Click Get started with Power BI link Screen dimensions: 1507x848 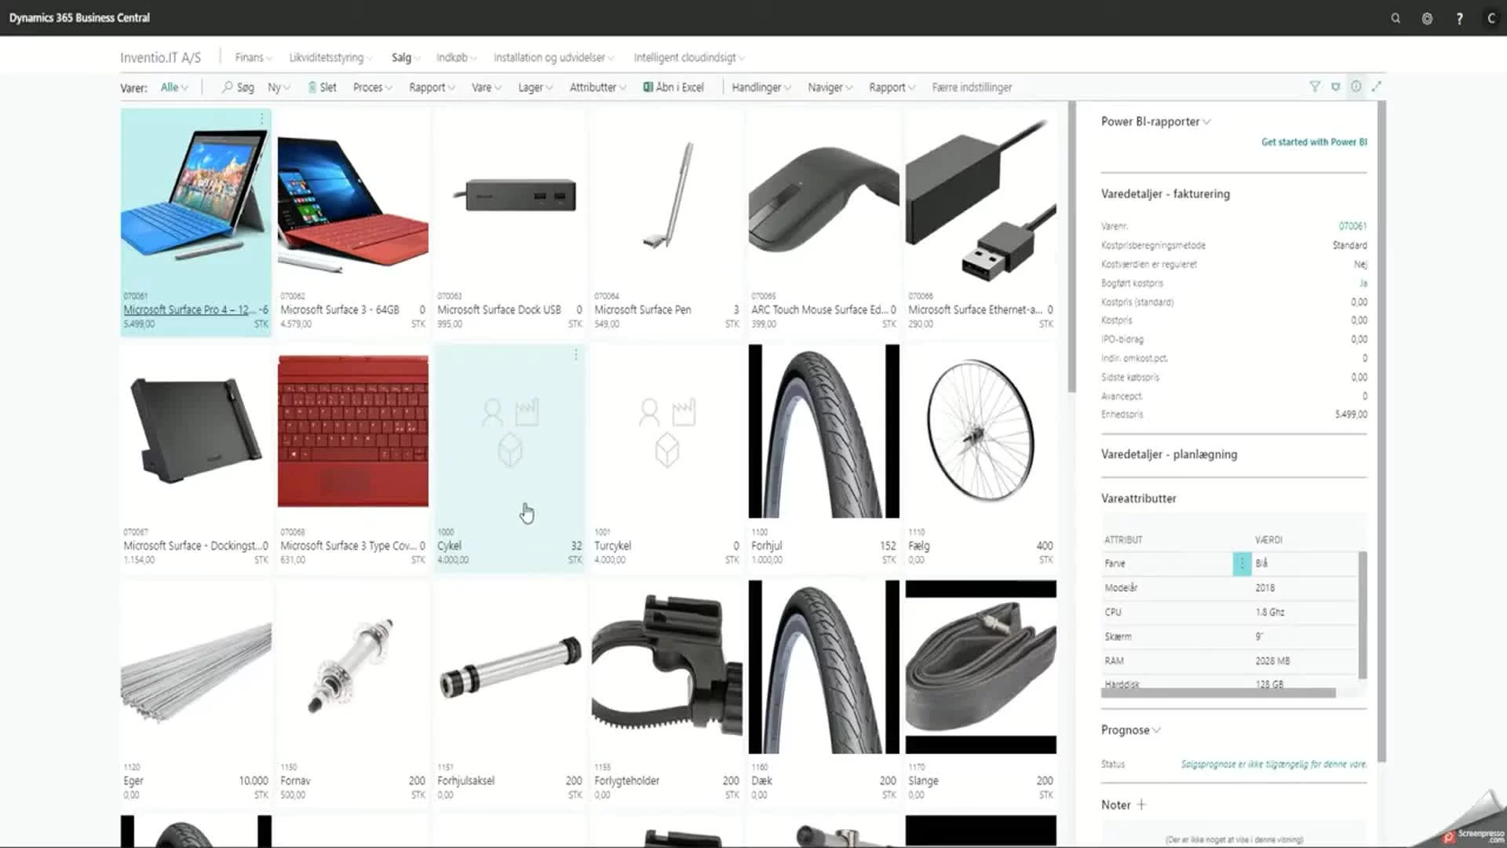point(1314,142)
